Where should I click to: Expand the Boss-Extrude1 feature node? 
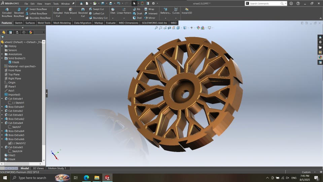pos(2,107)
